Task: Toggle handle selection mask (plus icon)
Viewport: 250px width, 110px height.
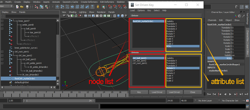Action: (57, 6)
